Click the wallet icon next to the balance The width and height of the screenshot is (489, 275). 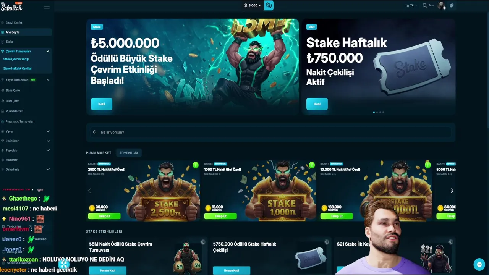point(269,5)
